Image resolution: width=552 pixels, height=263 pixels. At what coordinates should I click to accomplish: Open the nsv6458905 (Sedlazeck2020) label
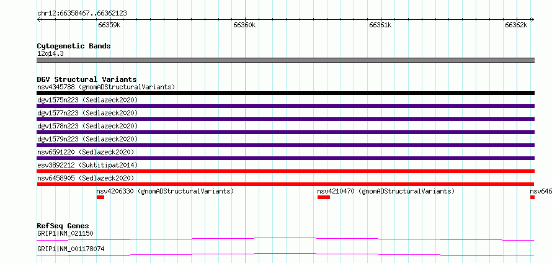[86, 178]
